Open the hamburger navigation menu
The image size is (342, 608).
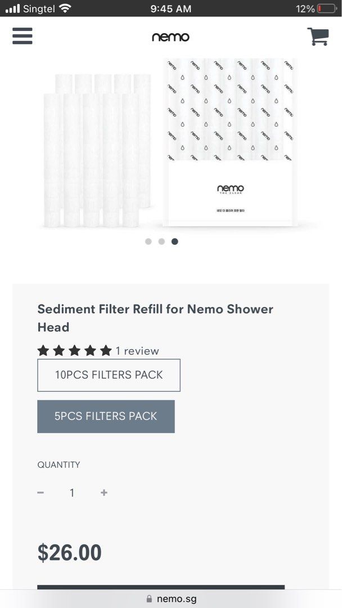point(22,36)
